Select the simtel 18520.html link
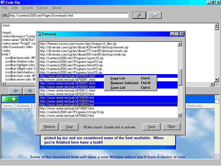 coord(108,105)
